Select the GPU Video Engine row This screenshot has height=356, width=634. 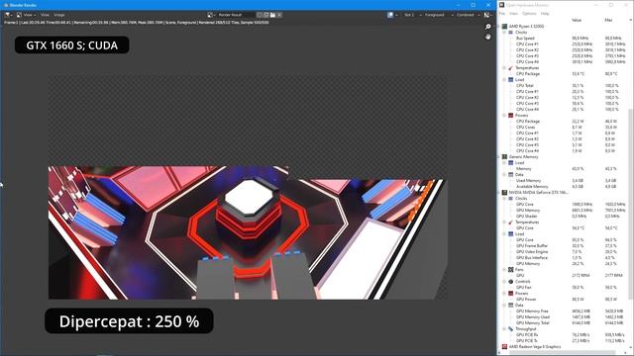pyautogui.click(x=564, y=251)
